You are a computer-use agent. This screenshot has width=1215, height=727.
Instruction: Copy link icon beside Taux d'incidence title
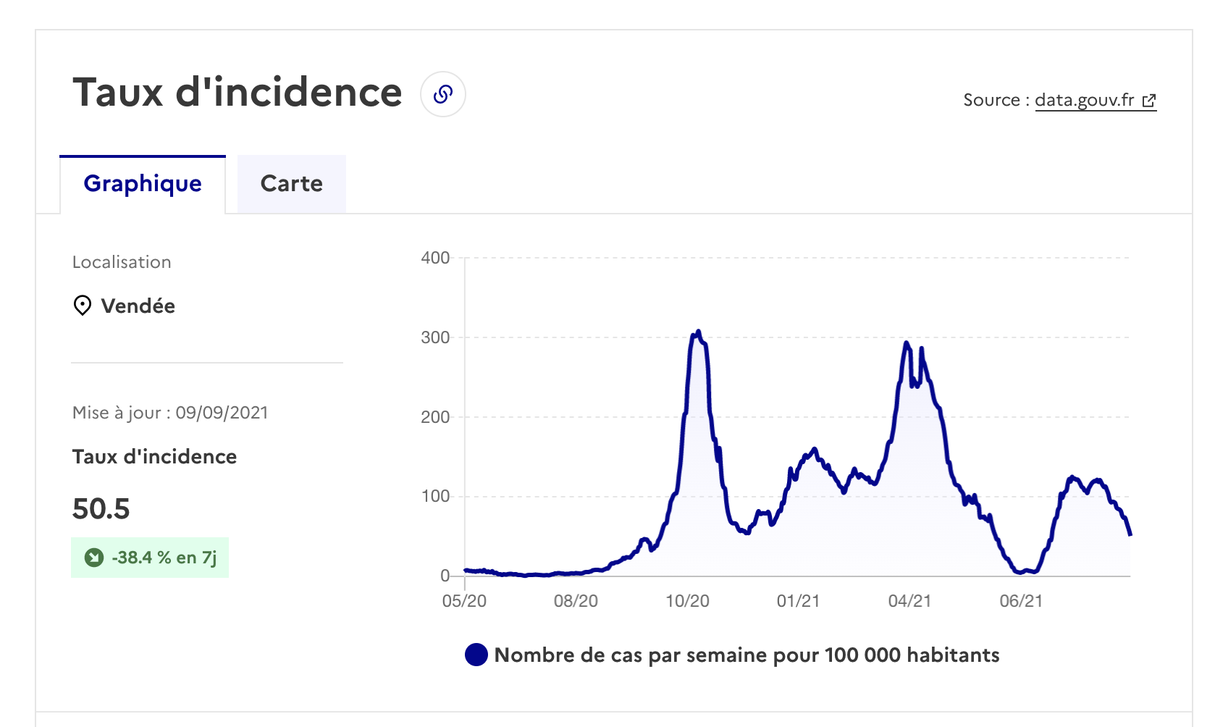442,94
